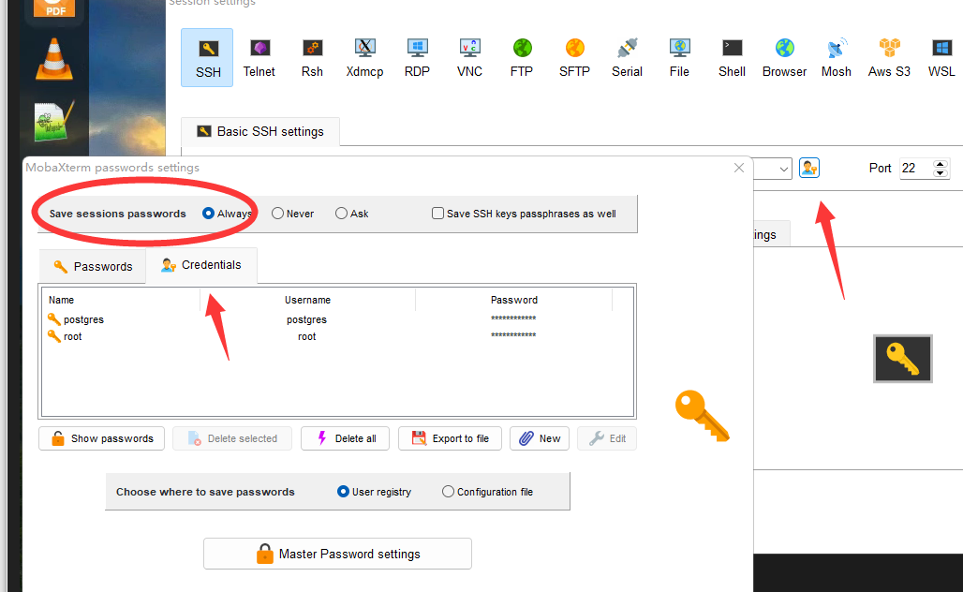This screenshot has height=592, width=963.
Task: Close the MobaXterm passwords settings dialog
Action: (x=739, y=168)
